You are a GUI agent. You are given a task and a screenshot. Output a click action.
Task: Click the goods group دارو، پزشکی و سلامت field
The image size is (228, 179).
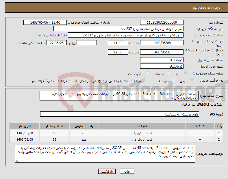click(120, 114)
